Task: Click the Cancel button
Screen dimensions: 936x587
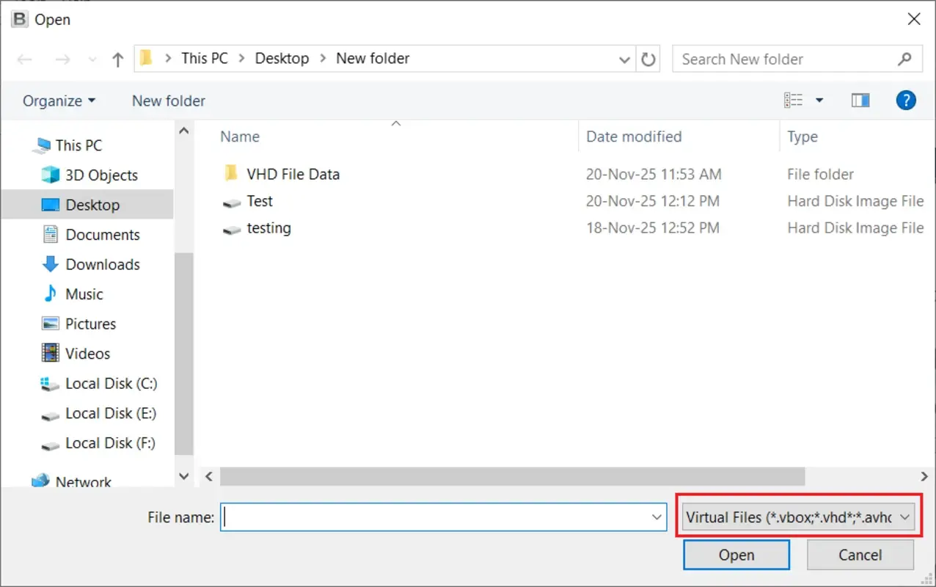Action: 860,555
